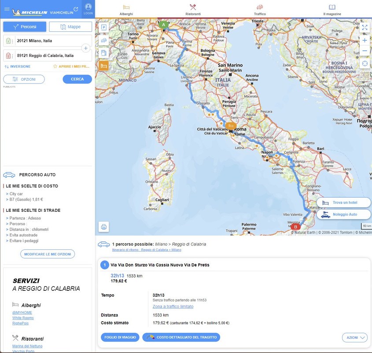Open return itinerary Reggio di Calabria > Milano

(147, 250)
